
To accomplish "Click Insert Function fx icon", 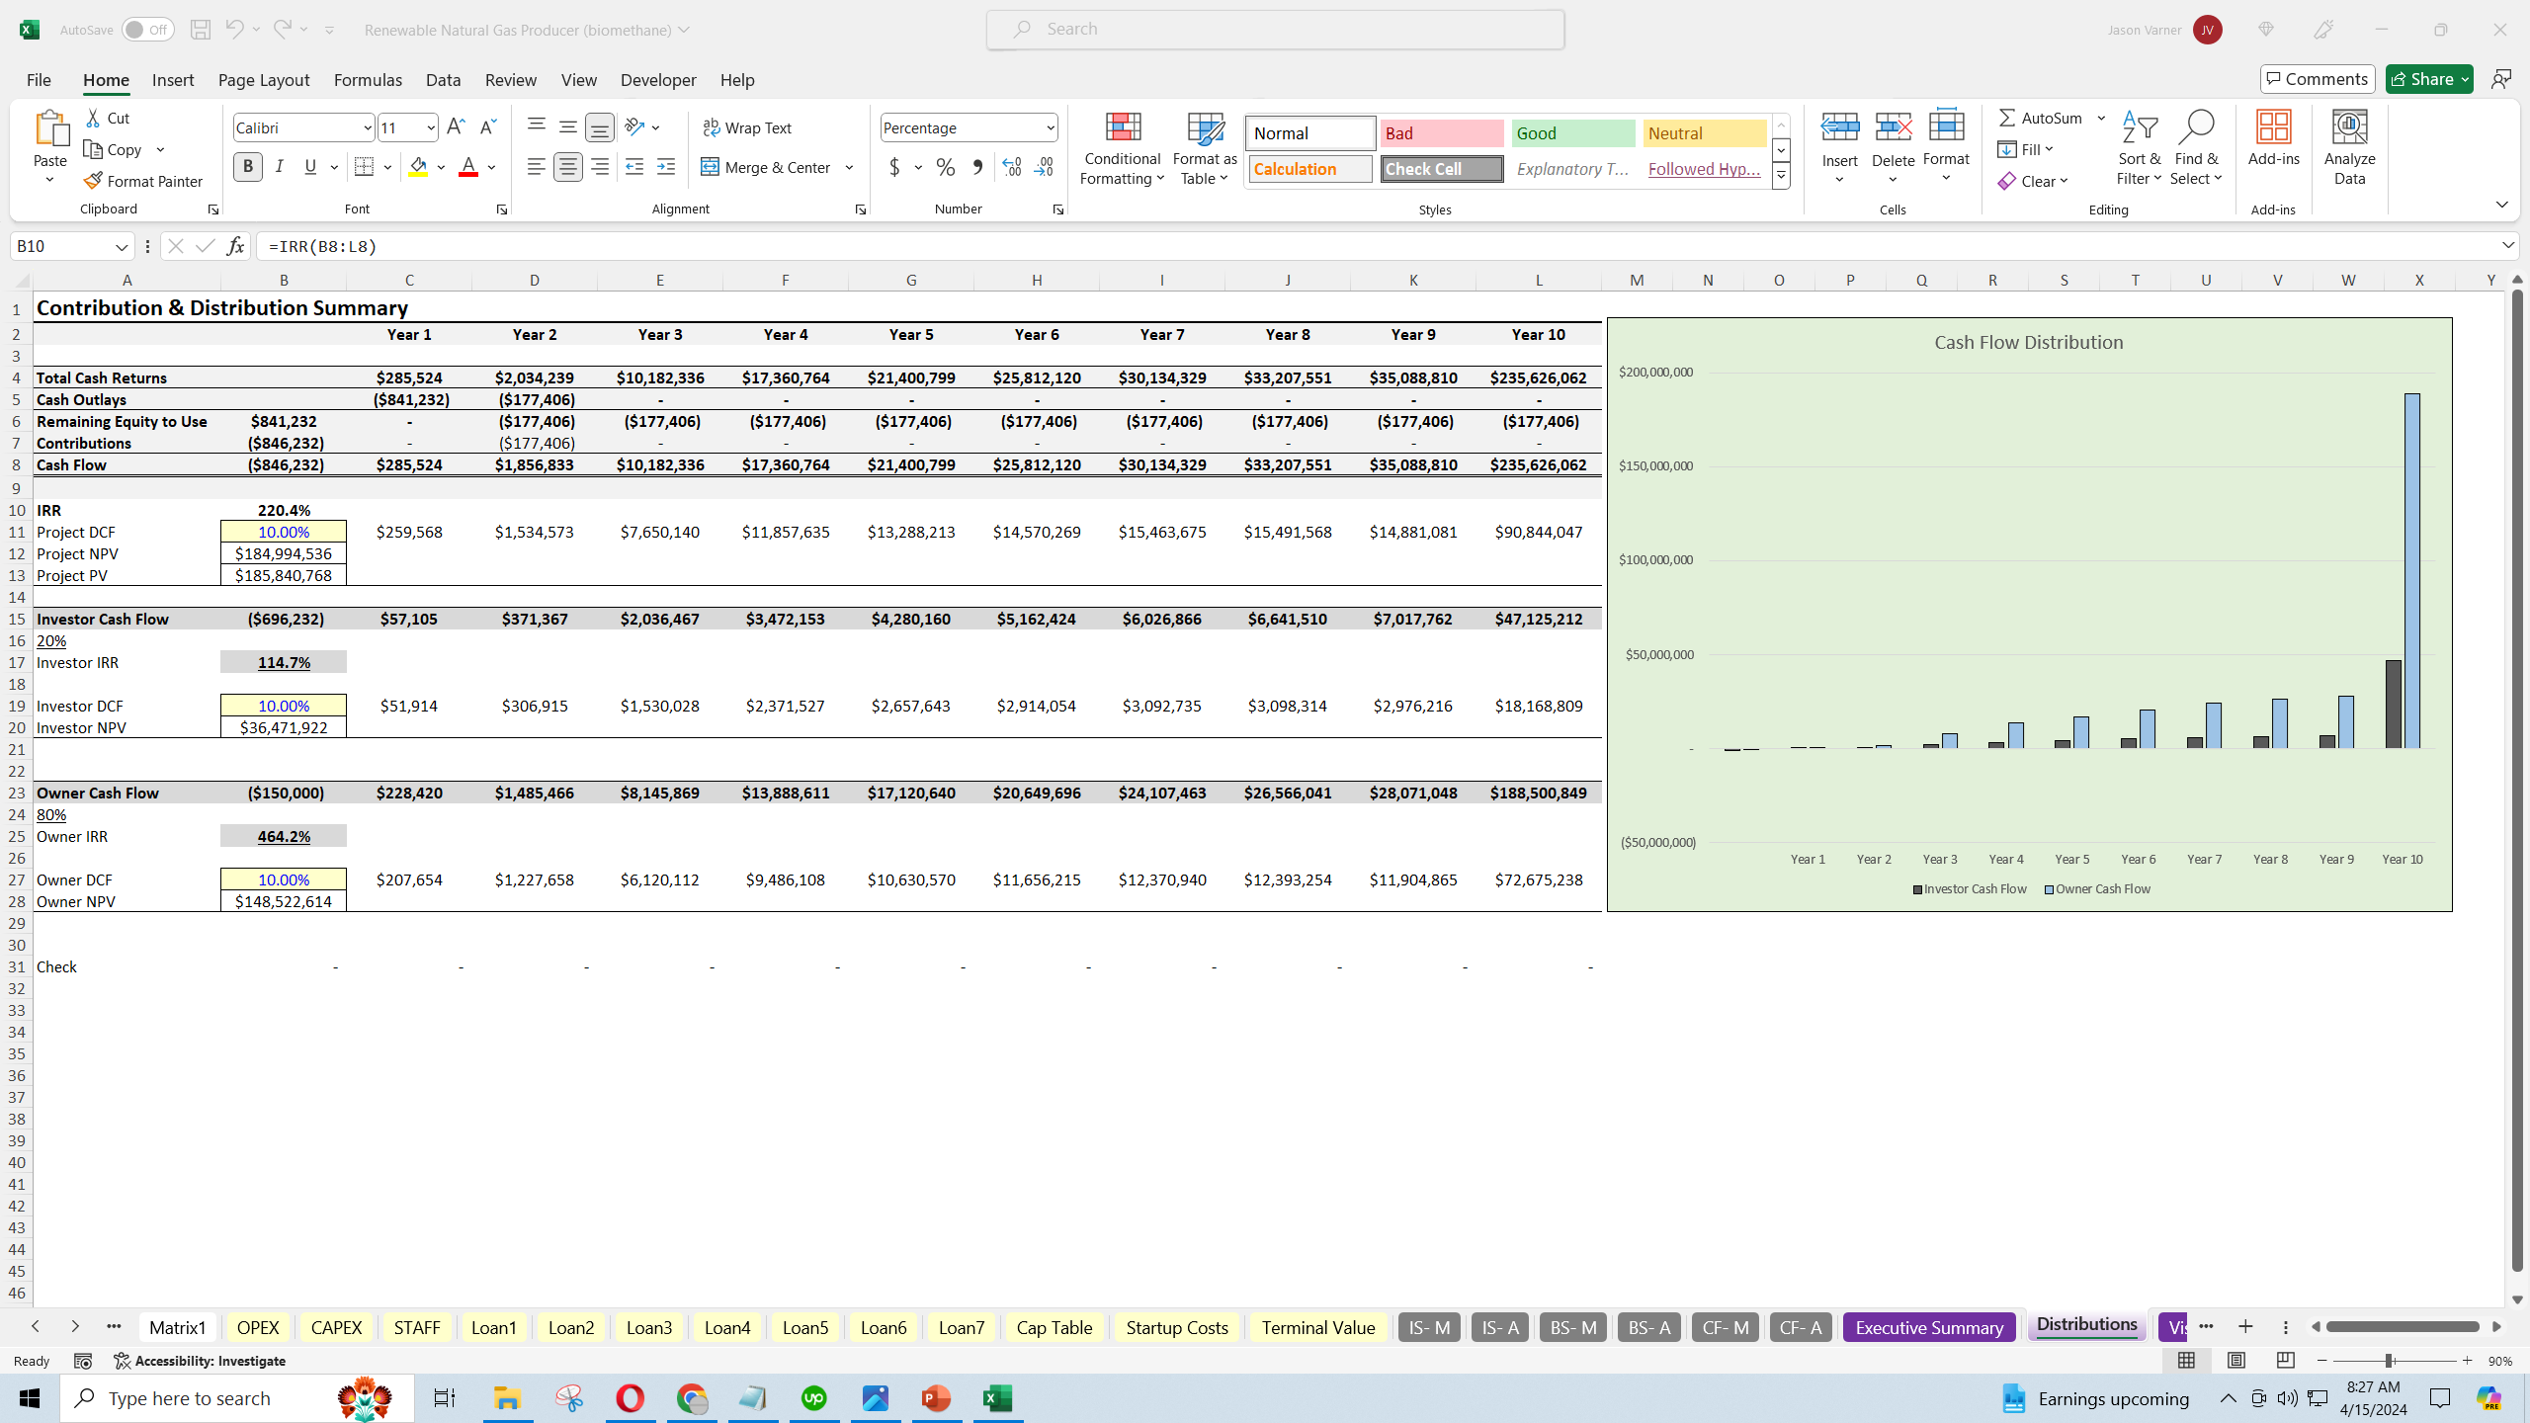I will 235,246.
